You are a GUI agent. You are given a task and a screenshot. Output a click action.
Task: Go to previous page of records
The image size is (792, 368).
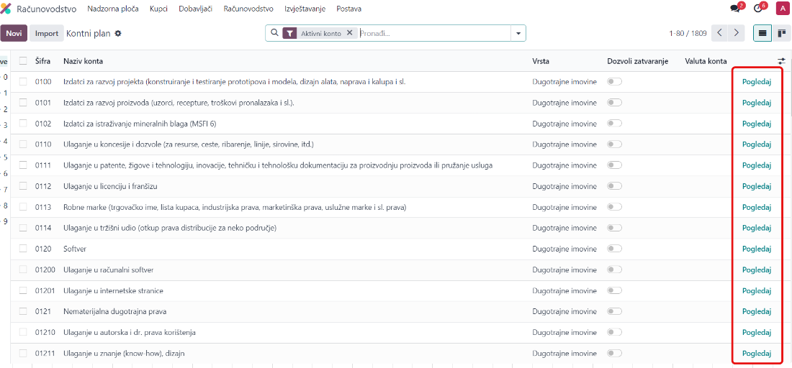click(x=719, y=33)
